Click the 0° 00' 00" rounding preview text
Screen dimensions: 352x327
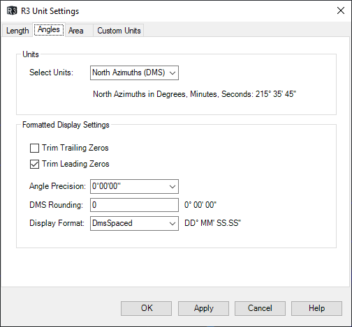pyautogui.click(x=200, y=205)
